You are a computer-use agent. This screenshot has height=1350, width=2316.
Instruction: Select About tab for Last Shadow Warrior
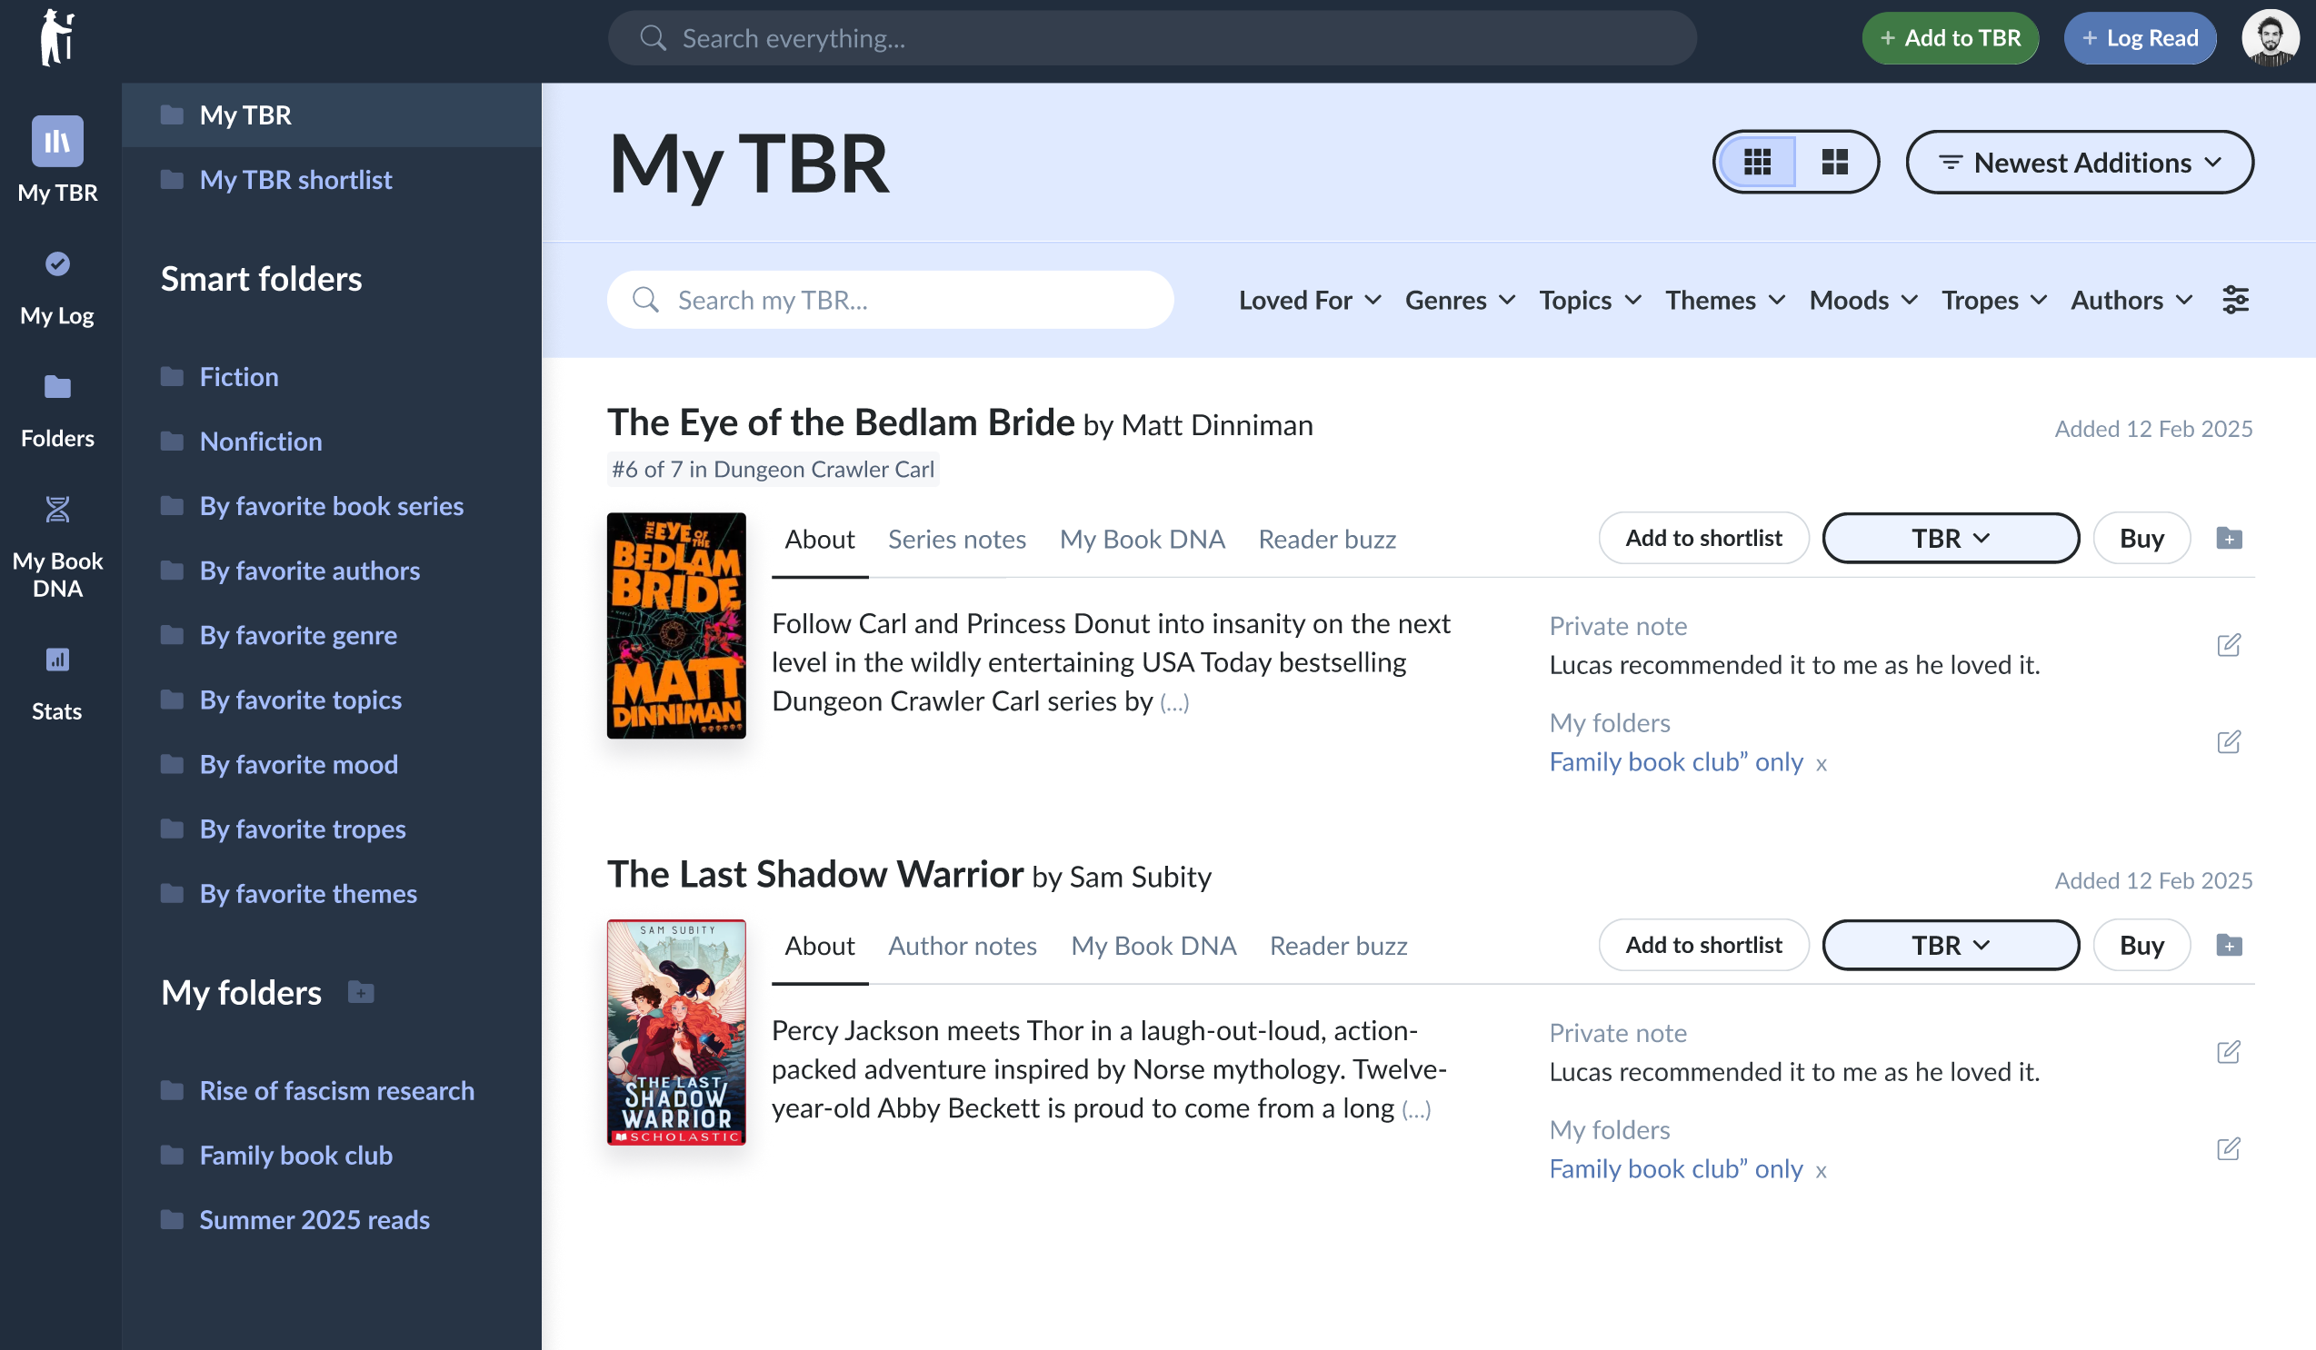click(819, 946)
